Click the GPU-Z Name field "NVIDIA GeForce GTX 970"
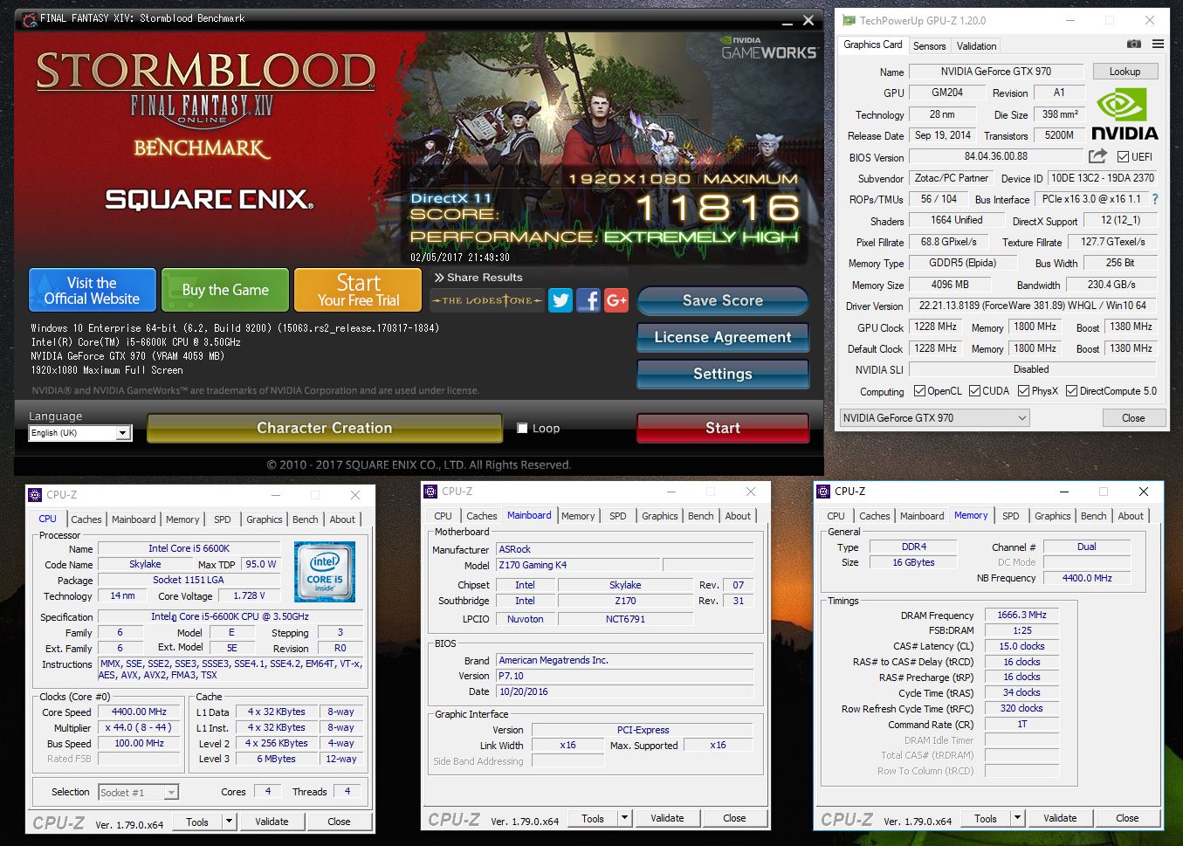1183x846 pixels. pyautogui.click(x=995, y=72)
